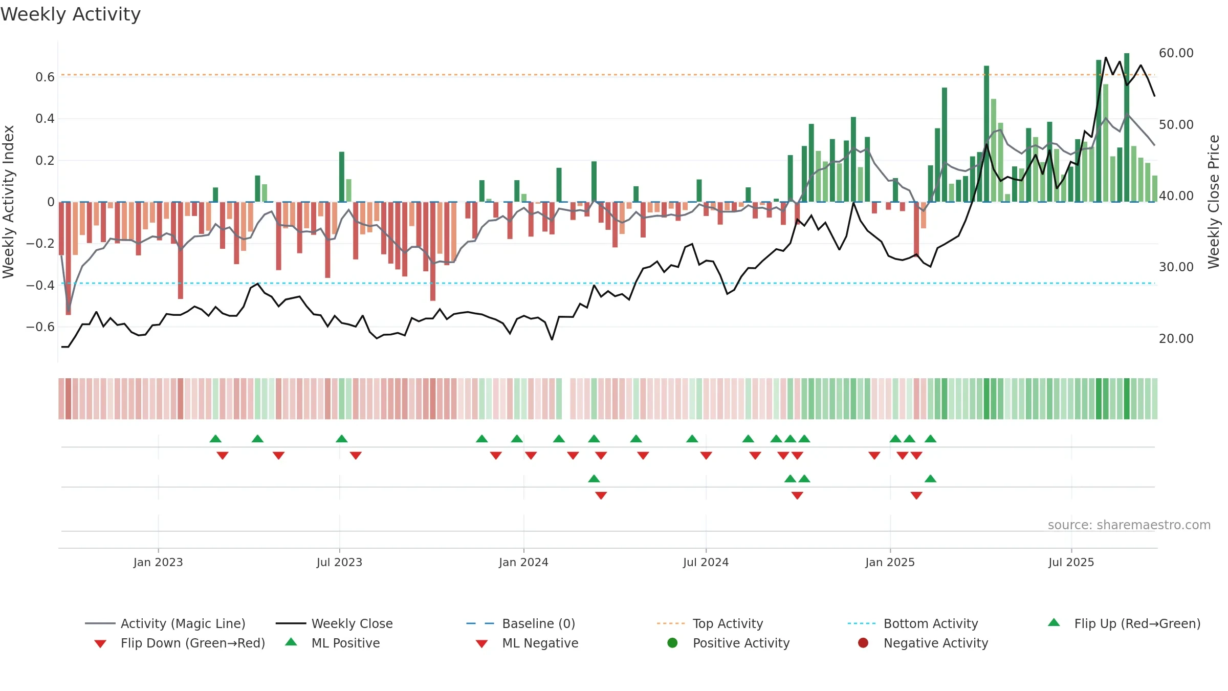The width and height of the screenshot is (1228, 691).
Task: Toggle Activity (Magic Line) legend entry
Action: [x=165, y=623]
